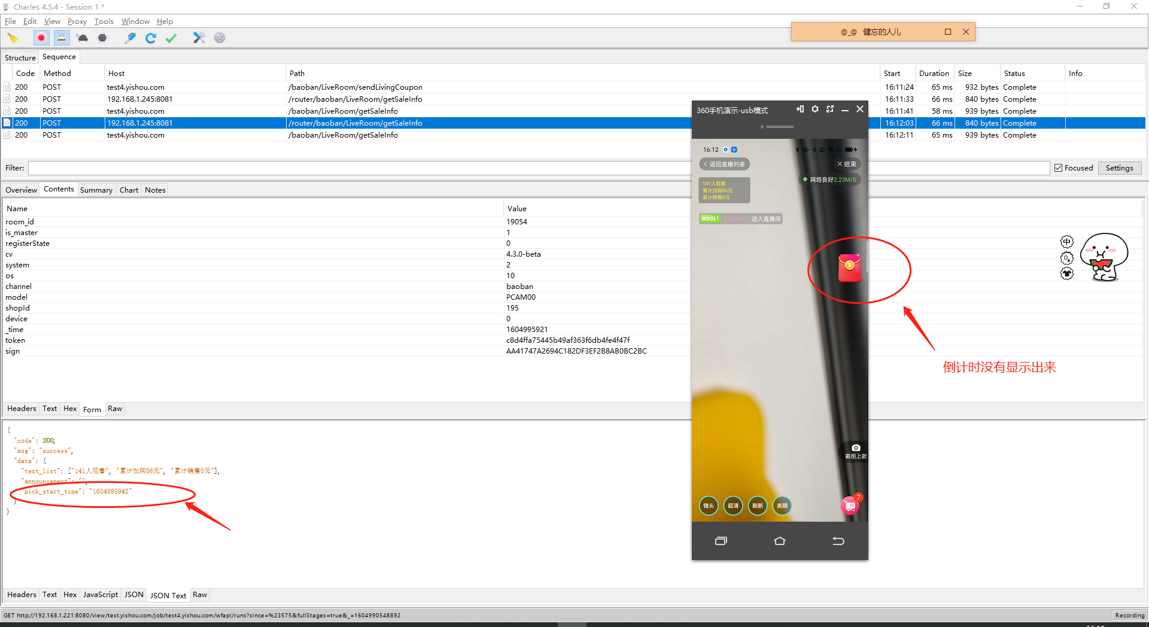This screenshot has height=627, width=1149.
Task: Switch to the Summary tab
Action: (x=96, y=190)
